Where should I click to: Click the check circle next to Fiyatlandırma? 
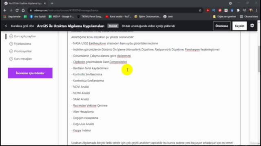[x=11, y=44]
